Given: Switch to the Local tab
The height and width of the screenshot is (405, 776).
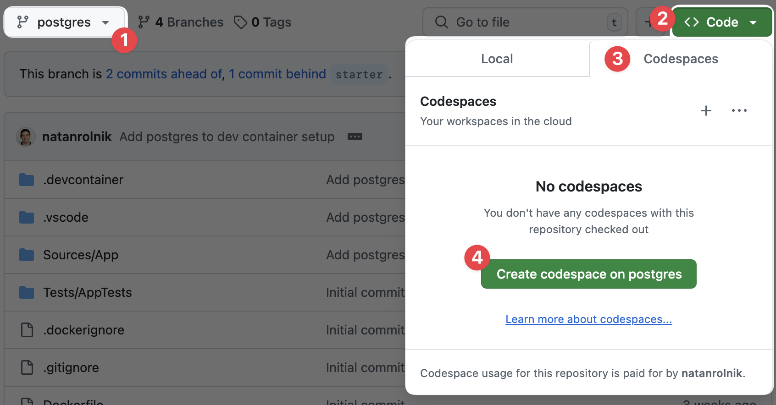Looking at the screenshot, I should (x=497, y=59).
